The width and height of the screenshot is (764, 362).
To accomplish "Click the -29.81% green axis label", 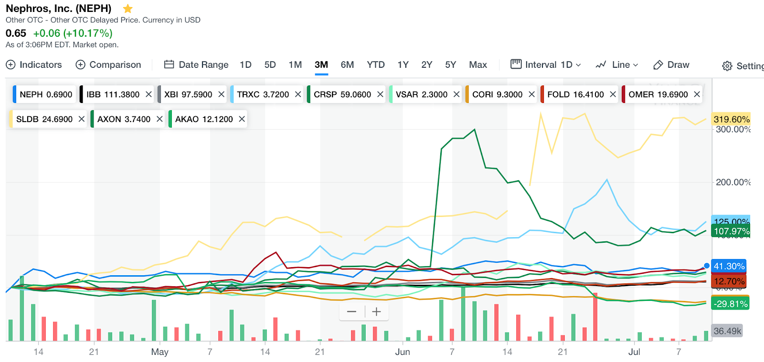I will [x=730, y=304].
